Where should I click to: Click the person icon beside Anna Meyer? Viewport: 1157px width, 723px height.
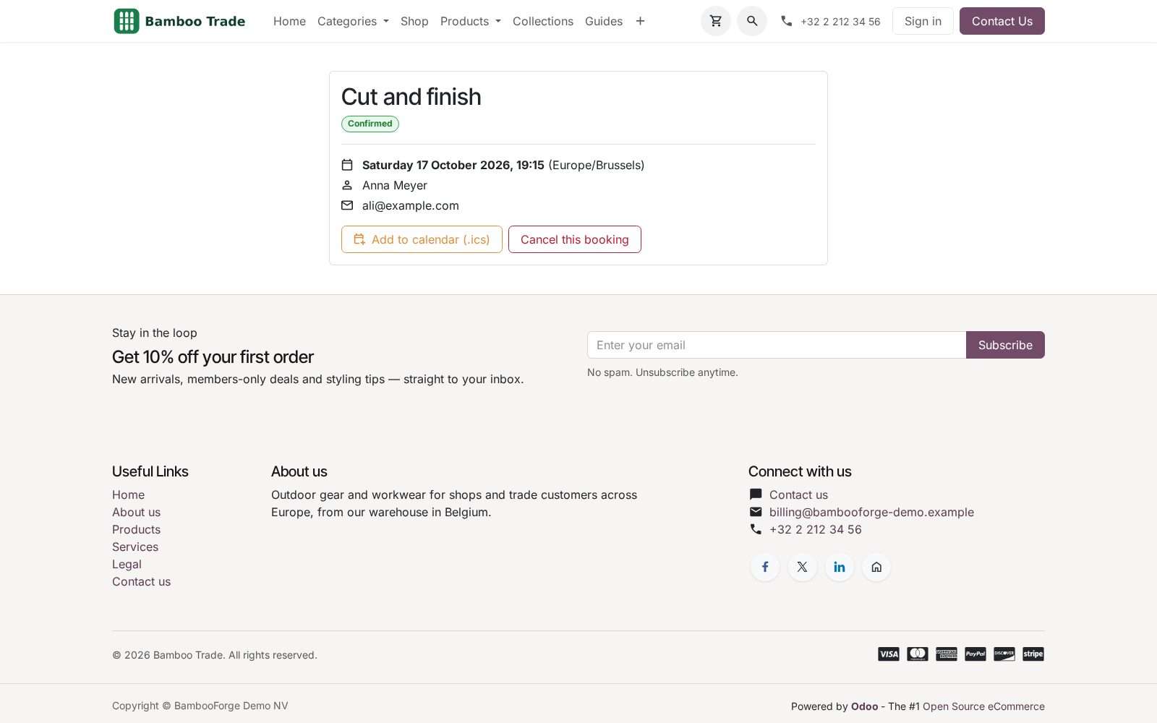click(x=347, y=185)
